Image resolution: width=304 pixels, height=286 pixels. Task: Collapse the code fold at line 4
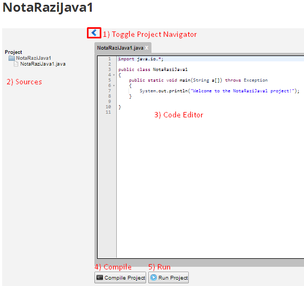pyautogui.click(x=114, y=75)
